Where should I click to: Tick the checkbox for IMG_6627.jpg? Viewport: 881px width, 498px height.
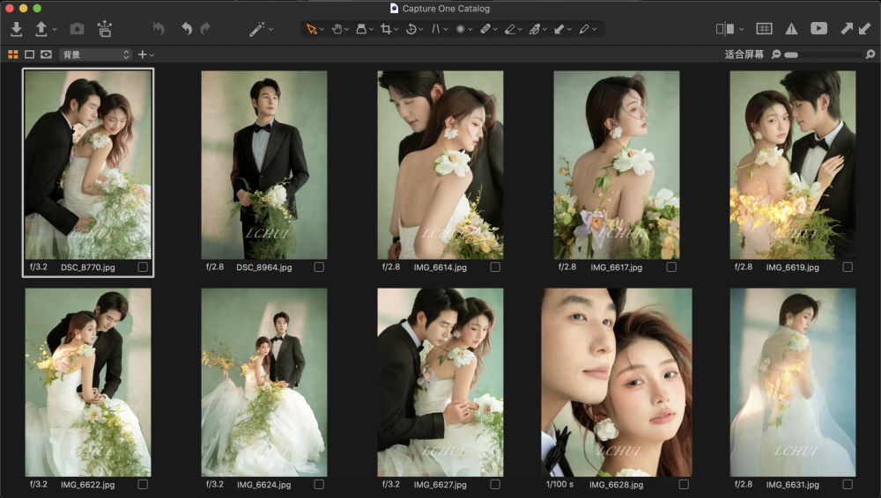coord(495,484)
